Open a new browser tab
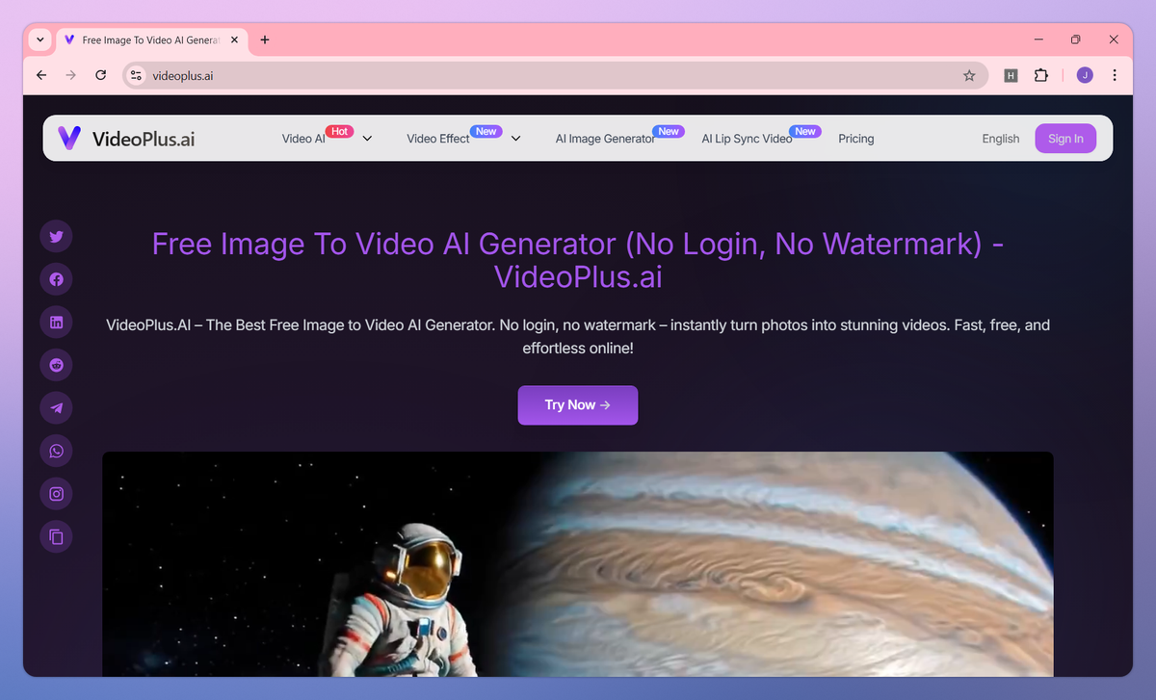This screenshot has width=1156, height=700. click(265, 39)
